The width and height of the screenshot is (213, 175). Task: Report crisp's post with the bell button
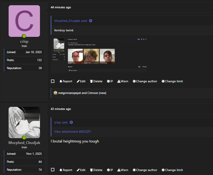pos(66,81)
